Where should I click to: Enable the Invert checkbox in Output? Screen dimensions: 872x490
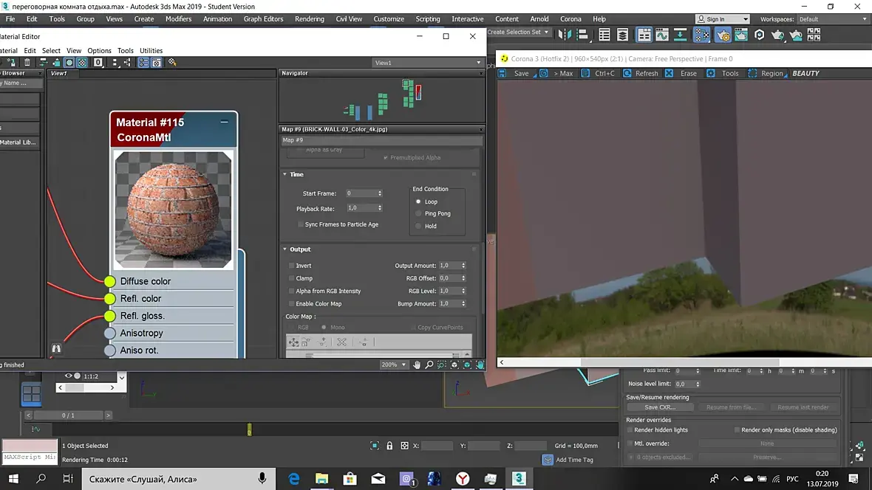click(x=291, y=266)
